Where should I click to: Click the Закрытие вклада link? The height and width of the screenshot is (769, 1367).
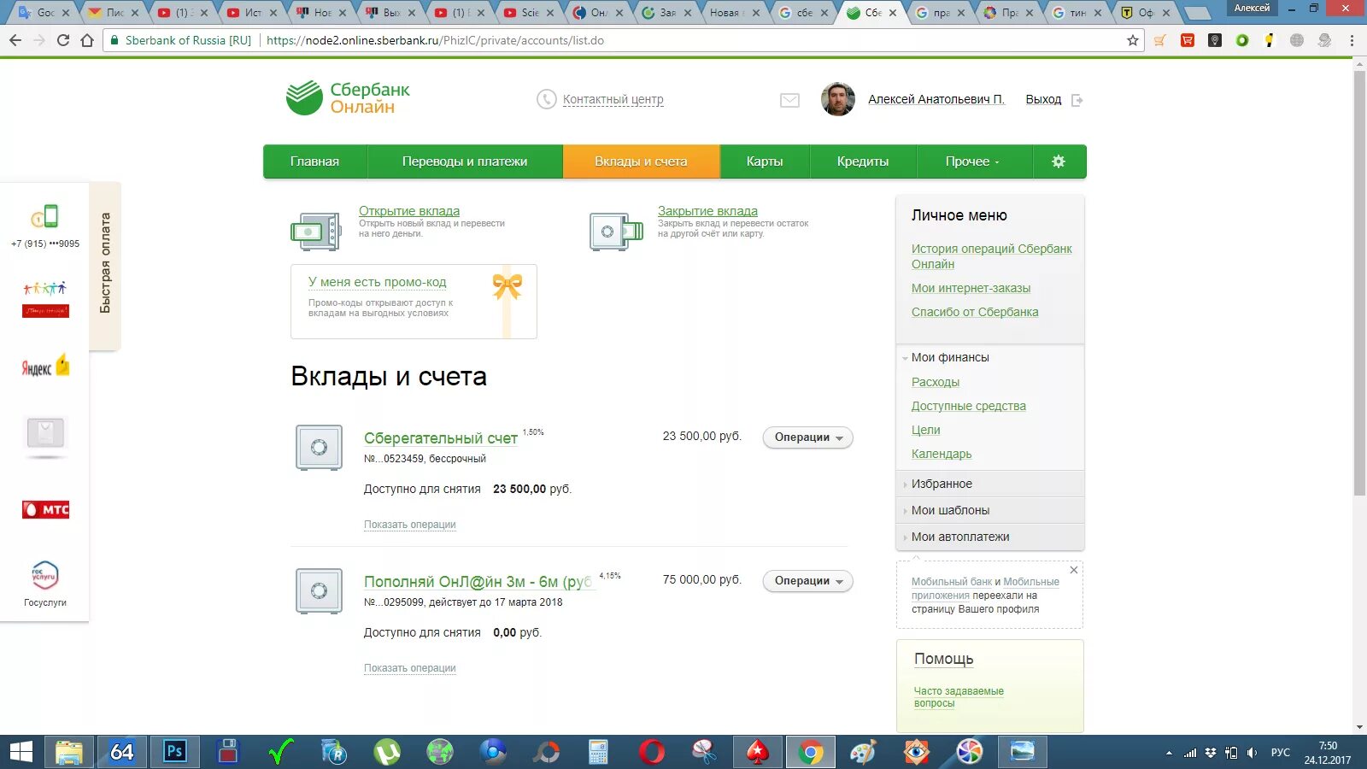[x=707, y=211]
